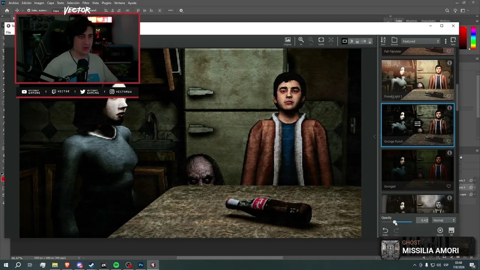Screen dimensions: 480x270
Task: Show info for Grunged preset
Action: pos(449,153)
